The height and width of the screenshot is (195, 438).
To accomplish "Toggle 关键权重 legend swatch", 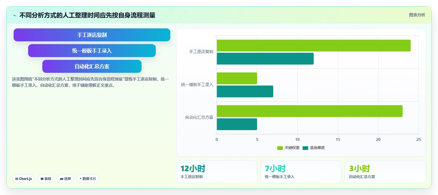I will click(280, 148).
